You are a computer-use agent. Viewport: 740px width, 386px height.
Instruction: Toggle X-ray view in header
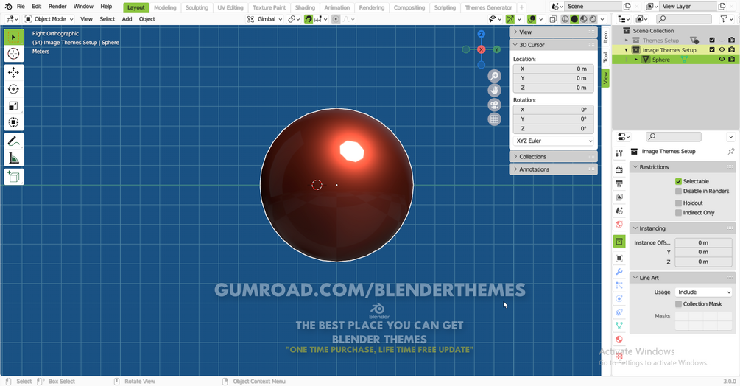click(553, 19)
